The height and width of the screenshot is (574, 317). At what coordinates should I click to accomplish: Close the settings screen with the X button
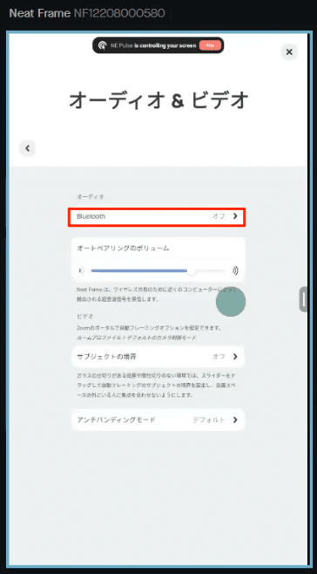289,52
